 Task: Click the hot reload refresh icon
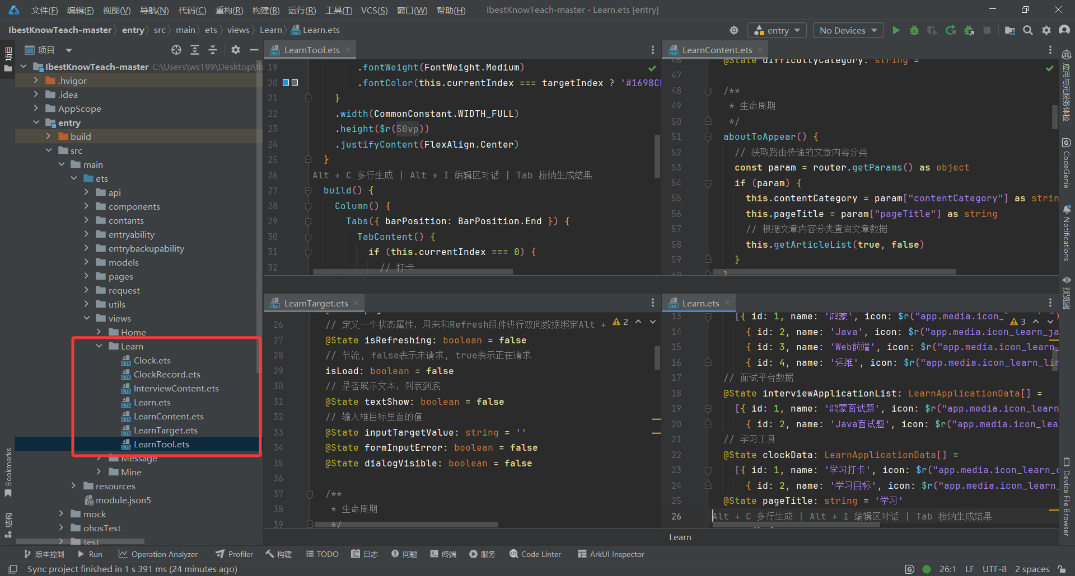pos(951,30)
